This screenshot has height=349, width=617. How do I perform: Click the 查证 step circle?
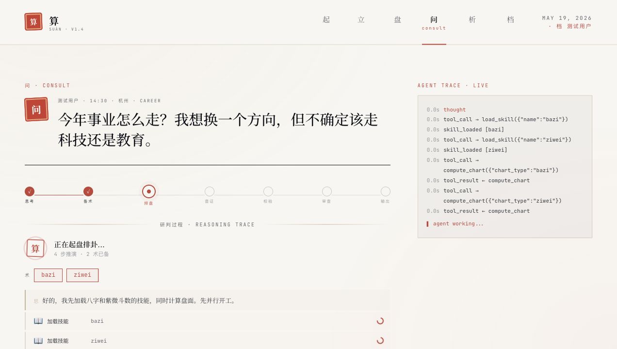[x=210, y=191]
